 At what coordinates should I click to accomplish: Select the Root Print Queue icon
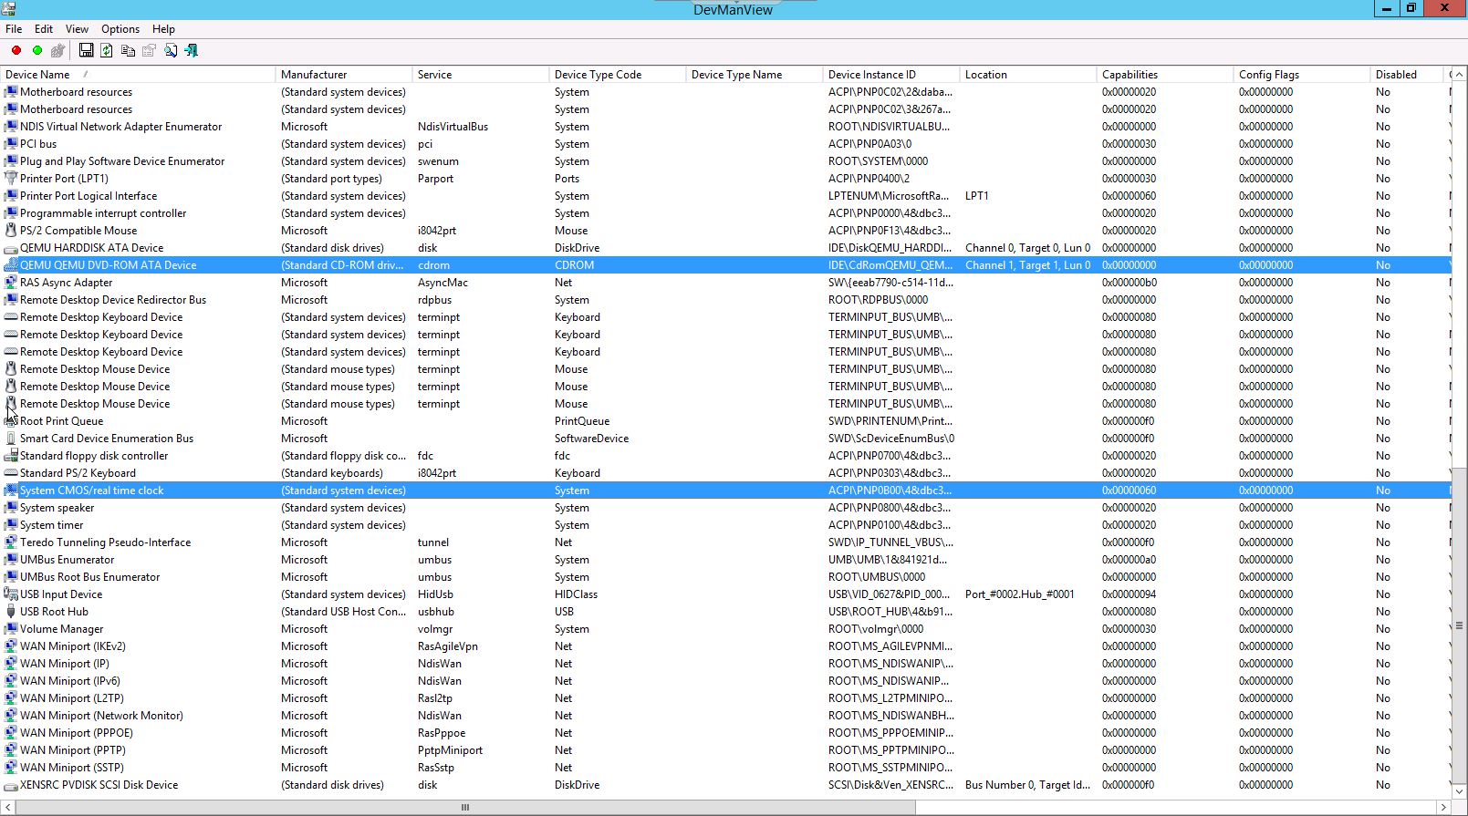click(11, 421)
